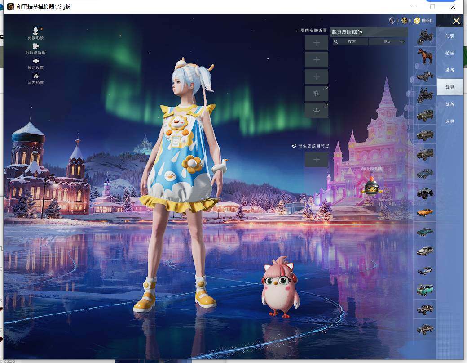Click the silver currency coin icon
Viewport: 467px width, 363px height.
pyautogui.click(x=392, y=20)
